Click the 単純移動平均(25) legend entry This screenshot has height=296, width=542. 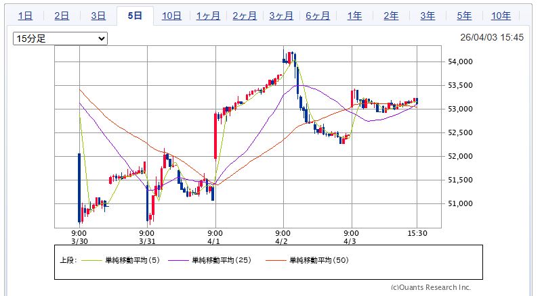pyautogui.click(x=220, y=260)
